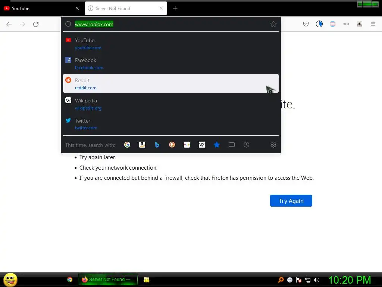382x287 pixels.
Task: Choose the Twitter suggestion twitter.com
Action: (x=171, y=124)
